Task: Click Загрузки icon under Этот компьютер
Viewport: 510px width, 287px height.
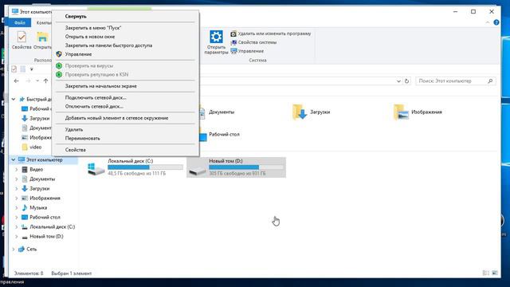Action: (x=25, y=188)
